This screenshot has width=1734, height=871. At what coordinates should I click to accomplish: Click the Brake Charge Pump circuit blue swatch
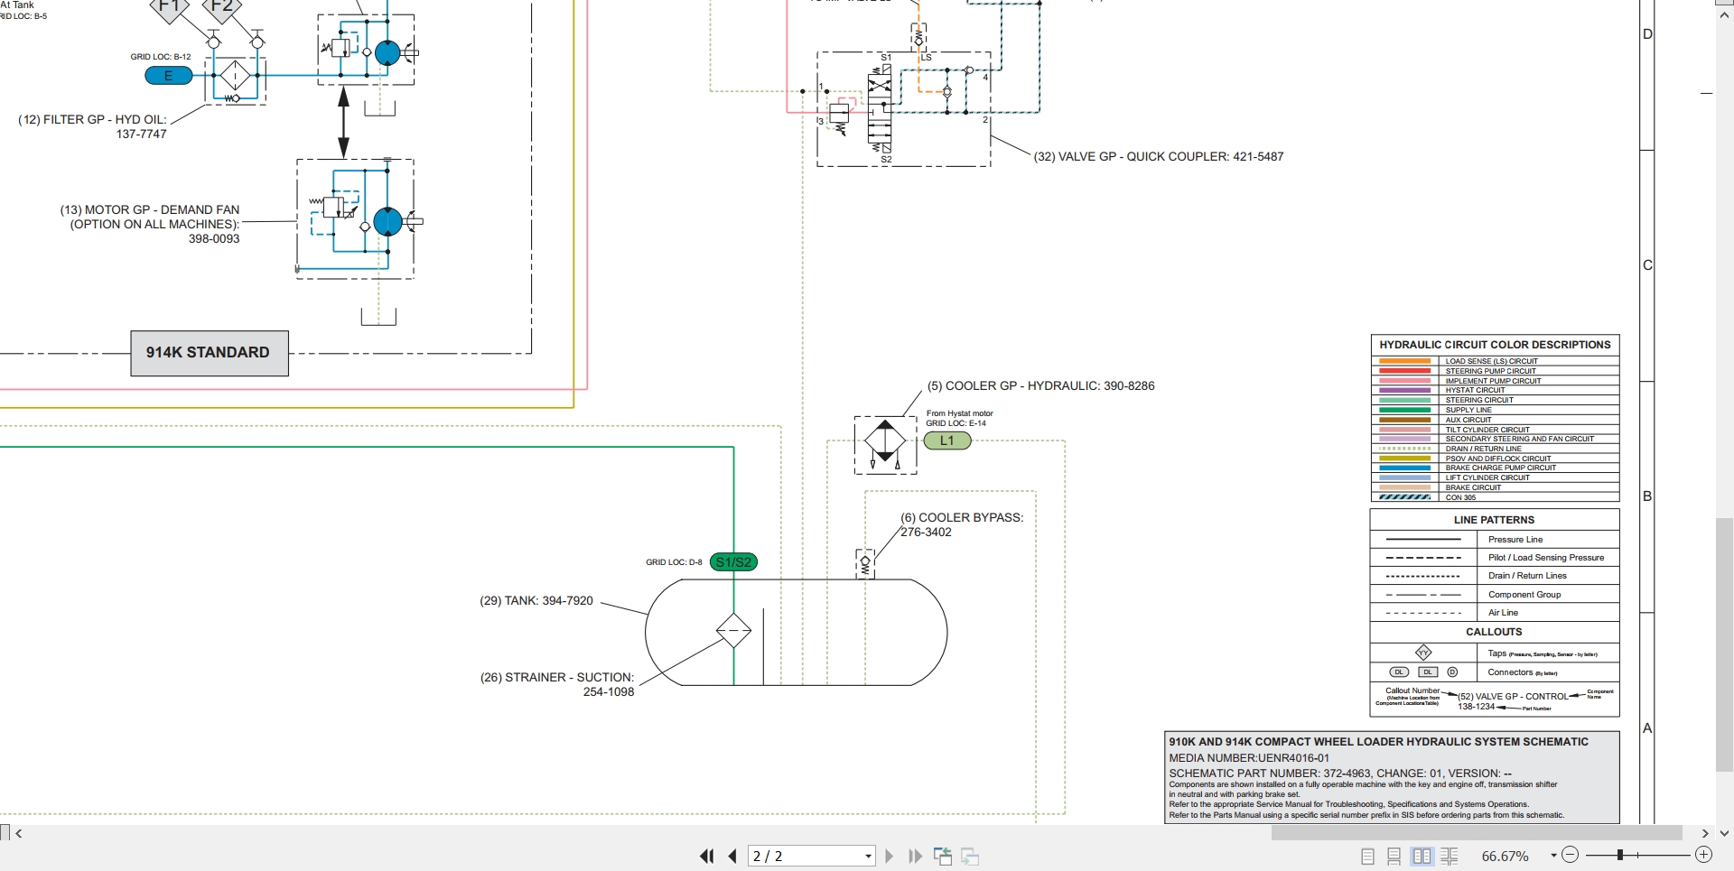point(1404,468)
